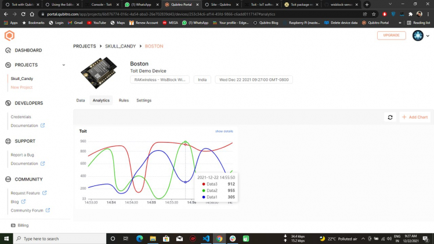The image size is (434, 244).
Task: Open the Rules tab
Action: coord(124,100)
